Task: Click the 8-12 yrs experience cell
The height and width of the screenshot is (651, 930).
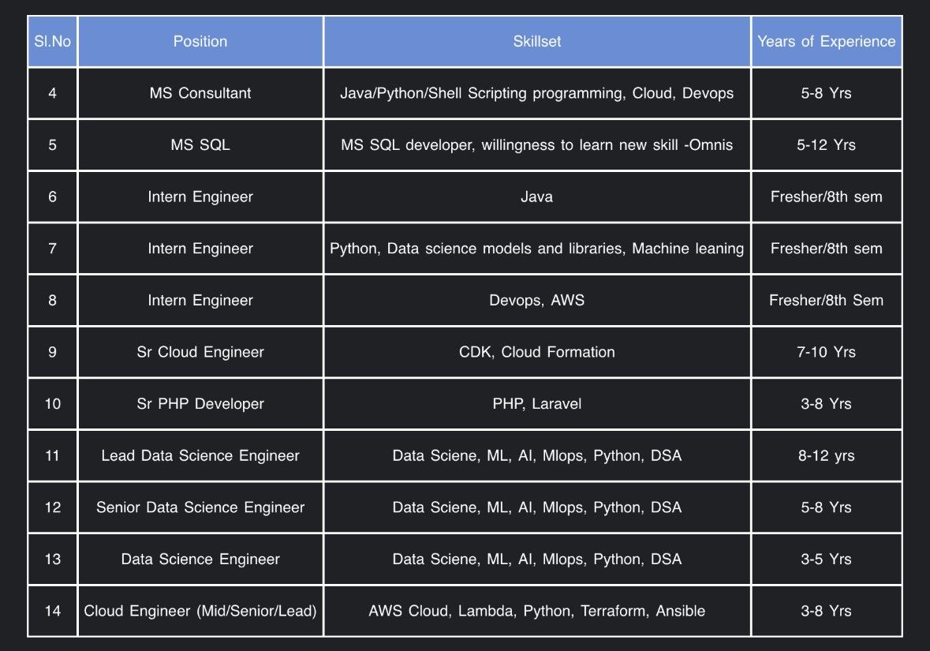Action: (826, 455)
